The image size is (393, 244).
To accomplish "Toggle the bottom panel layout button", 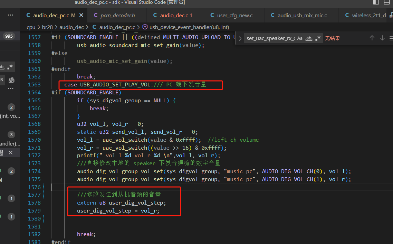I will [387, 2].
